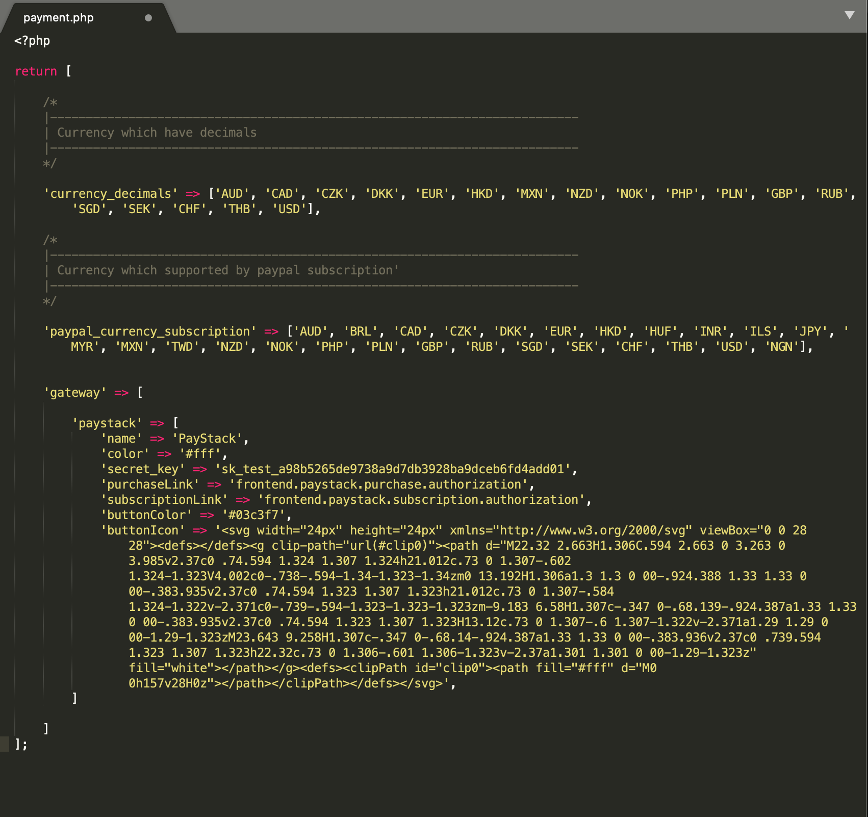Click the closing ]; on the last line

[x=21, y=745]
